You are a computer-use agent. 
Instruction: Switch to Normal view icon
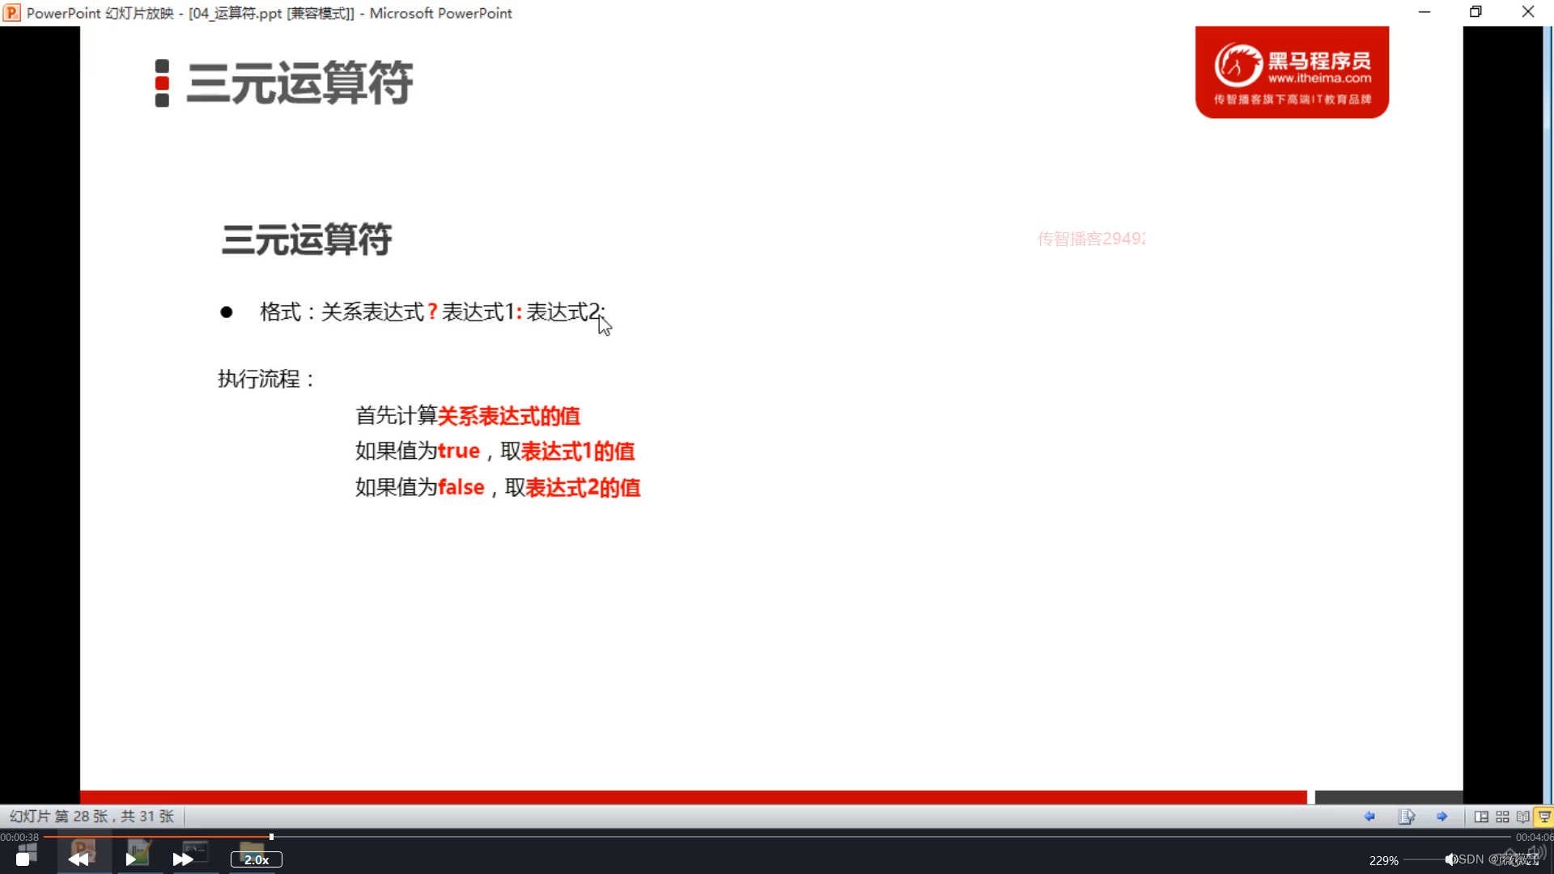point(1481,817)
